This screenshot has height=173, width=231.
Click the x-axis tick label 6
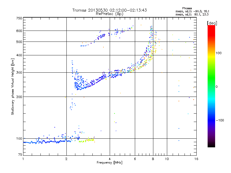(x=135, y=159)
